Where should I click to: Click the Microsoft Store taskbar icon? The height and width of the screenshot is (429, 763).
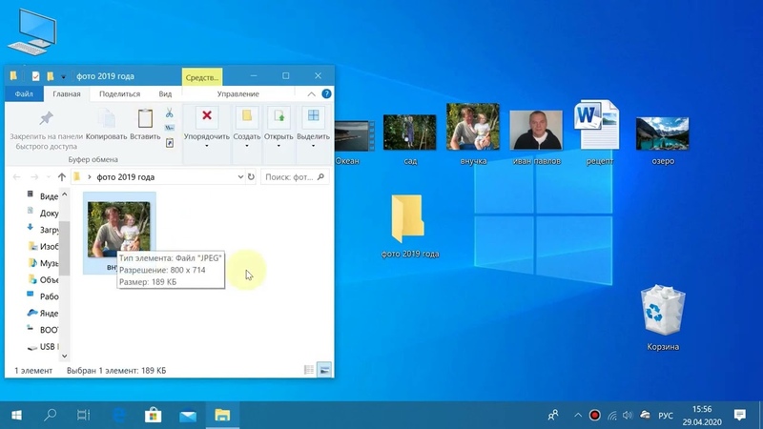[153, 415]
